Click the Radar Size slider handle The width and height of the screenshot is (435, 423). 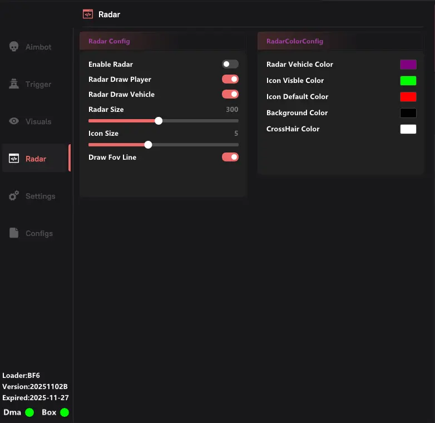click(x=159, y=121)
